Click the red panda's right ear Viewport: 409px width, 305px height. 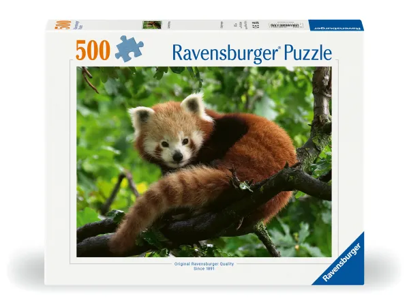[x=194, y=104]
